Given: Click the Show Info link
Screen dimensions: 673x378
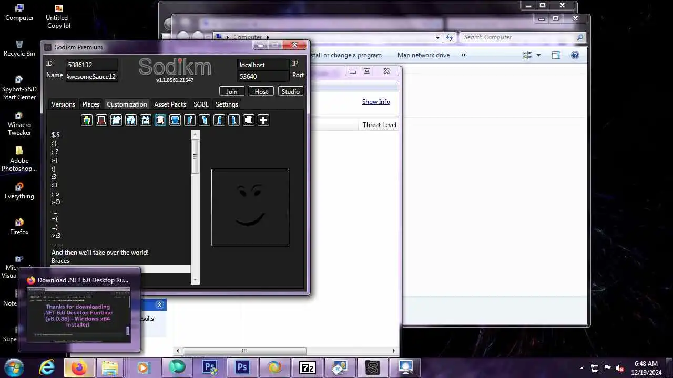Looking at the screenshot, I should (376, 102).
